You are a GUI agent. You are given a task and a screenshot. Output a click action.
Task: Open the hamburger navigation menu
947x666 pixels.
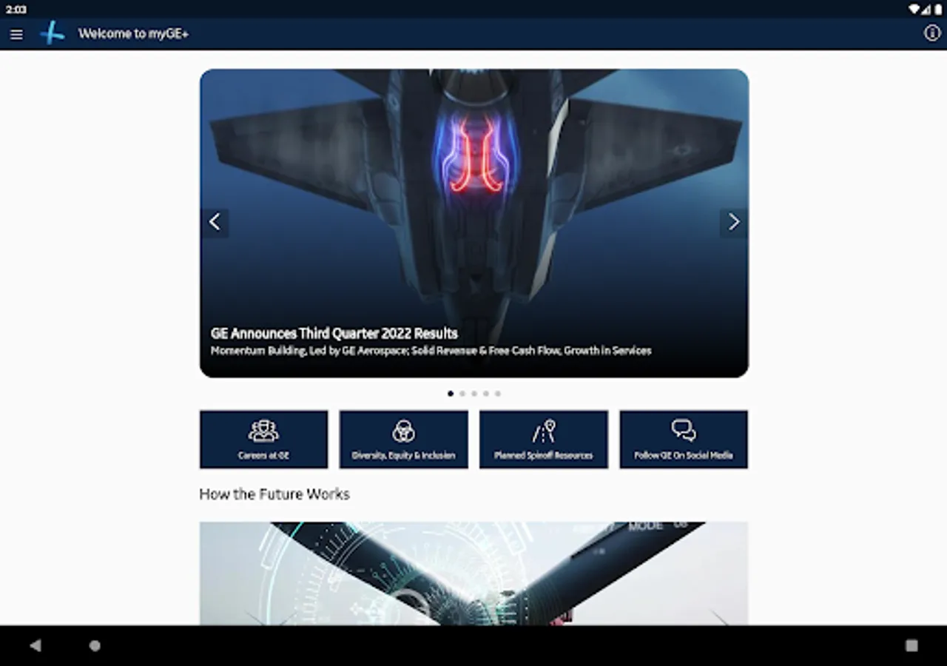click(16, 34)
